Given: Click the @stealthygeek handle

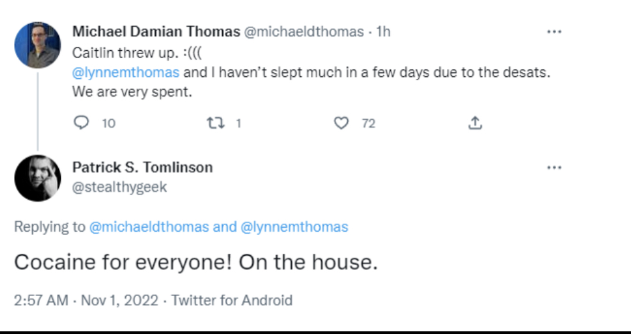Looking at the screenshot, I should click(x=120, y=187).
